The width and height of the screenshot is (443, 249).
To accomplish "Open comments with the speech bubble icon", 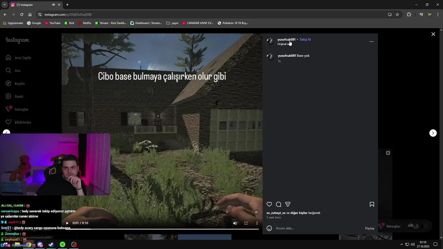I will pos(278,204).
